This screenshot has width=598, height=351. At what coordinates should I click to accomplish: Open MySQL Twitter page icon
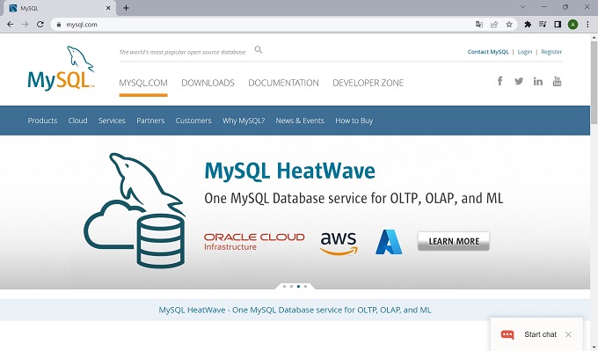coord(519,81)
